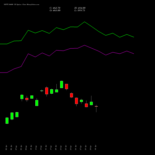
Task: Select the 27 Apr date label
Action: click(81, 148)
